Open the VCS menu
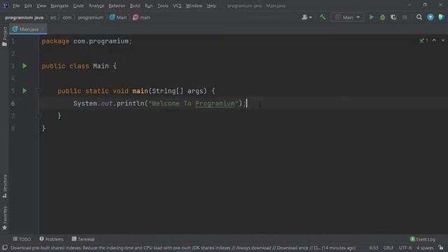 click(x=177, y=6)
